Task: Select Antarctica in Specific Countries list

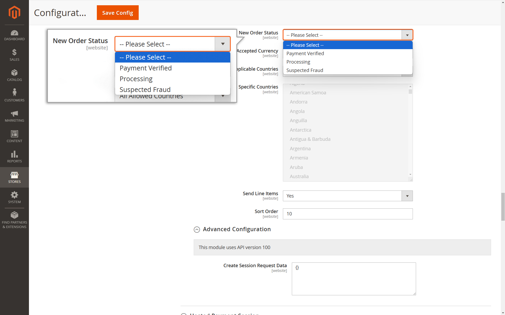Action: pos(300,130)
